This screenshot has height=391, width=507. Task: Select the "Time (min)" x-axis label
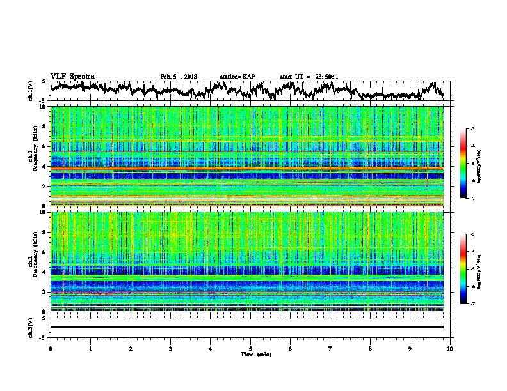point(256,355)
